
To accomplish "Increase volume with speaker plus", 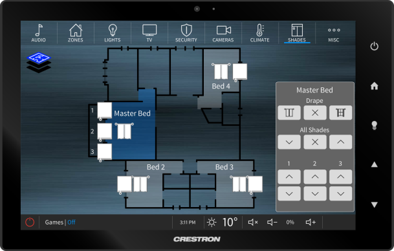I will [311, 222].
